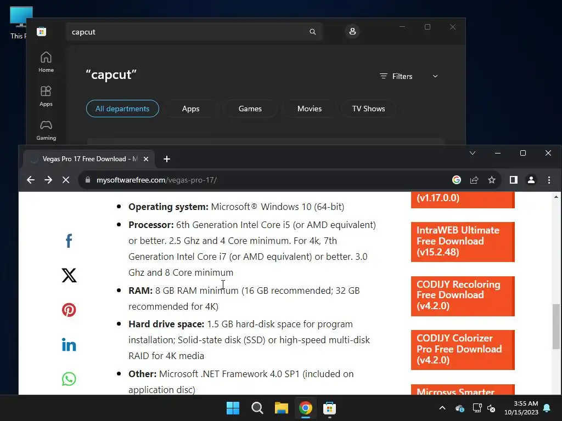Image resolution: width=562 pixels, height=421 pixels.
Task: Open Apps section in Microsoft Store sidebar
Action: 46,96
